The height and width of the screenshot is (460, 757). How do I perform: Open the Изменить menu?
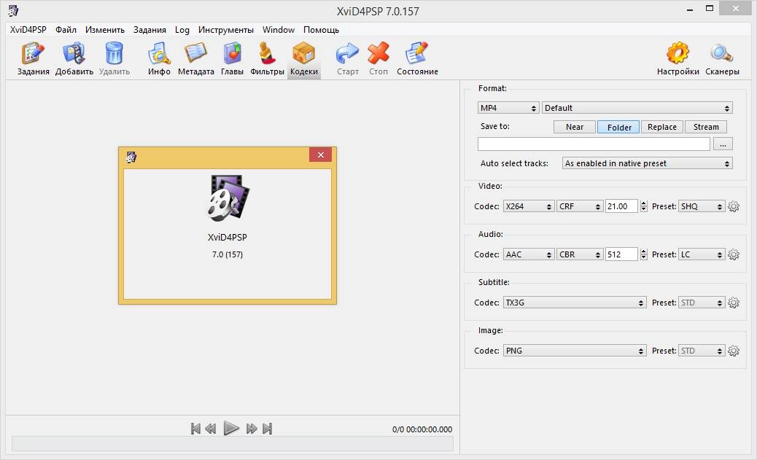click(105, 29)
